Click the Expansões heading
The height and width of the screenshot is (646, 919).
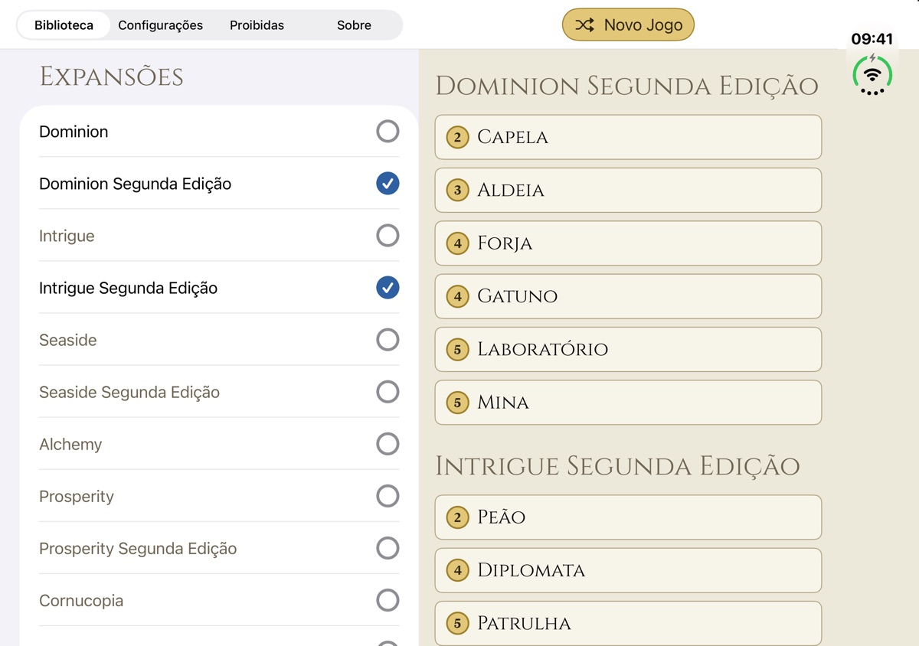pos(111,77)
